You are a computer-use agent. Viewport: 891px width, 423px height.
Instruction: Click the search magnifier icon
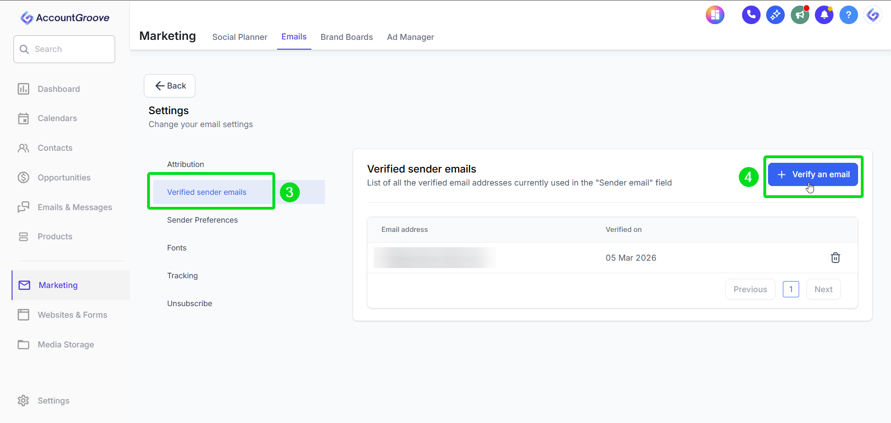click(25, 49)
